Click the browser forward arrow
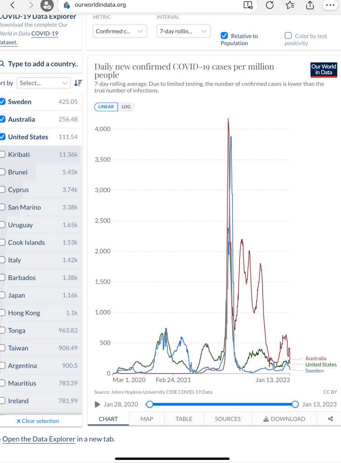This screenshot has width=341, height=463. (31, 5)
